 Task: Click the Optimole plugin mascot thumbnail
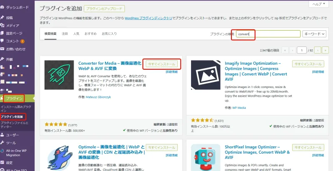click(59, 158)
